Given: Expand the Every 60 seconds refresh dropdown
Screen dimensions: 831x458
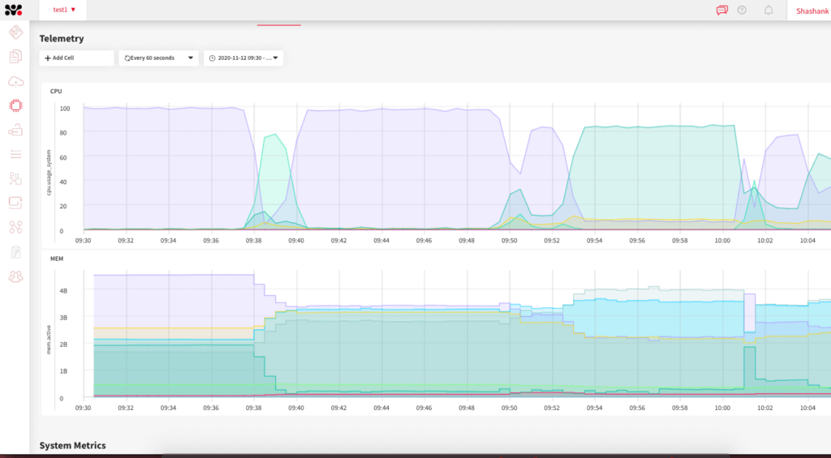Looking at the screenshot, I should (158, 58).
